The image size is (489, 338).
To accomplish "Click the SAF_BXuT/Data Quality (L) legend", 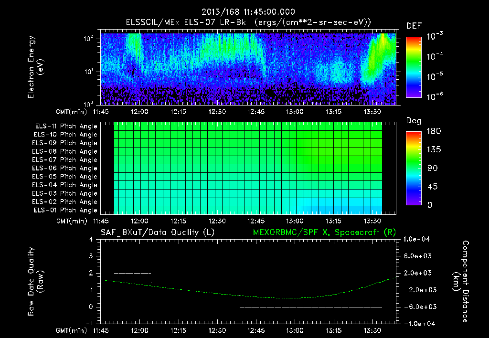I will tap(158, 232).
